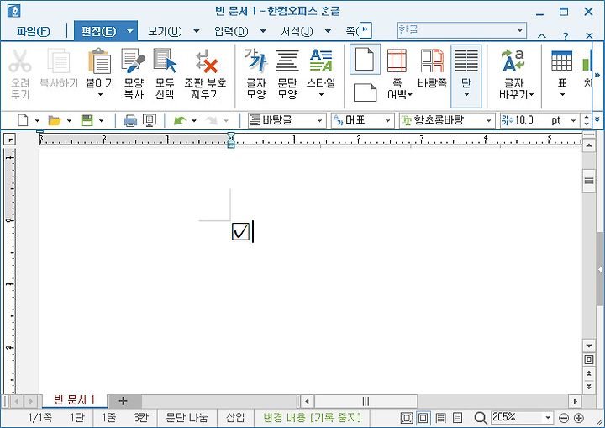Click the 단 columns icon

click(x=466, y=61)
